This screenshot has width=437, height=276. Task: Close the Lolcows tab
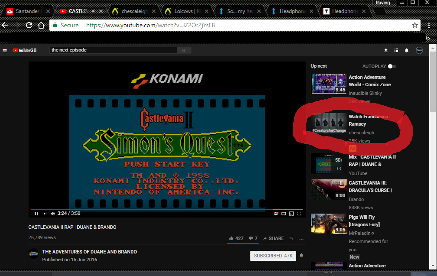coord(206,11)
